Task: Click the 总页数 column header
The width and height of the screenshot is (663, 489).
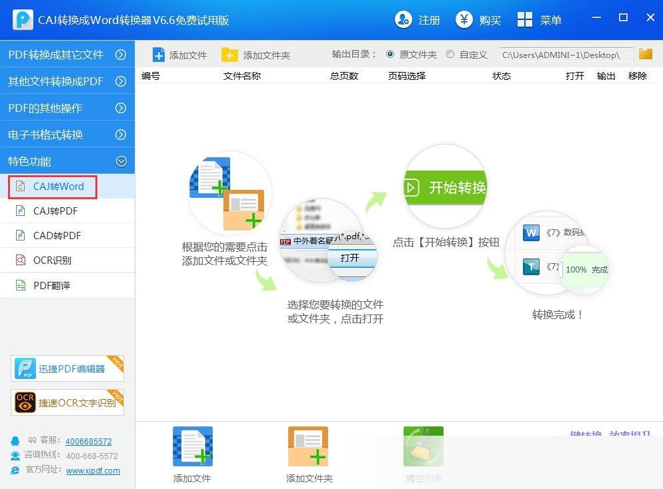Action: 344,75
